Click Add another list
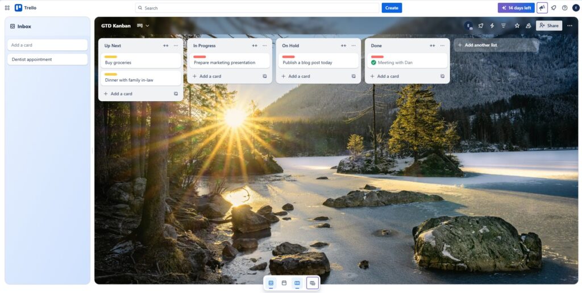Image resolution: width=582 pixels, height=293 pixels. 496,45
